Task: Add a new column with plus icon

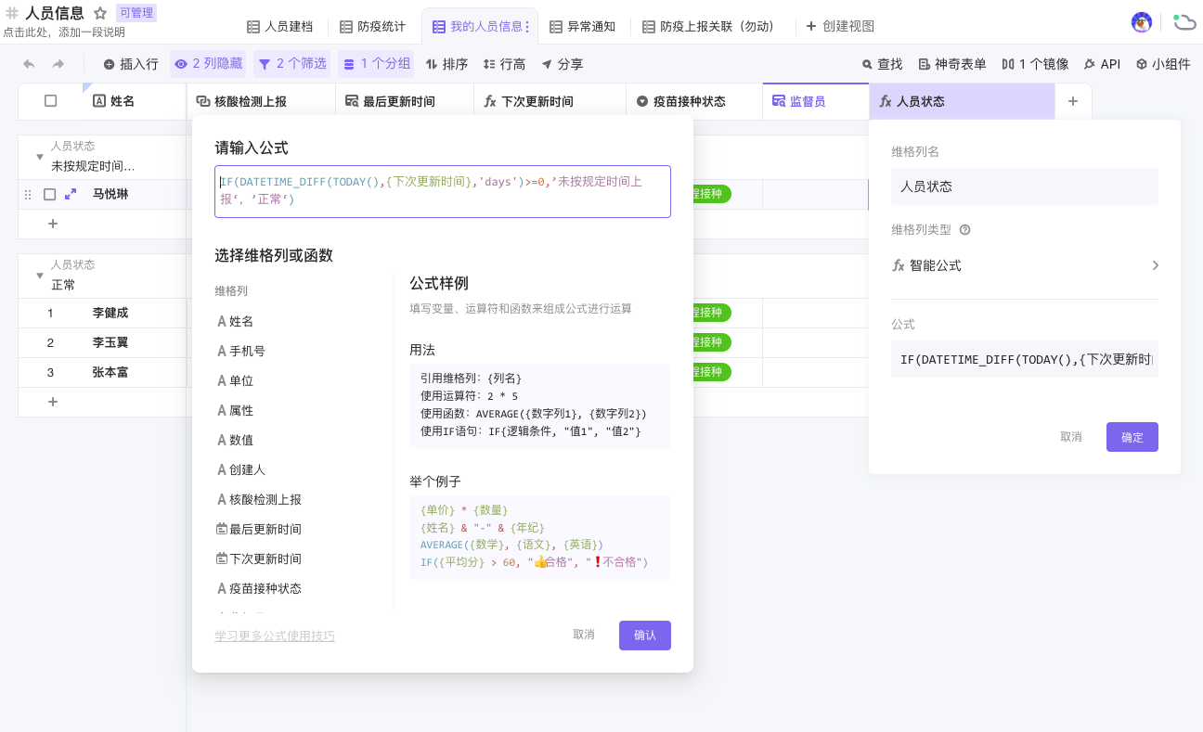Action: click(x=1073, y=101)
